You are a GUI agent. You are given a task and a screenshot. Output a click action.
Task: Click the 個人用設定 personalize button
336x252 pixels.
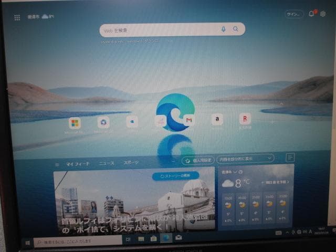click(198, 160)
